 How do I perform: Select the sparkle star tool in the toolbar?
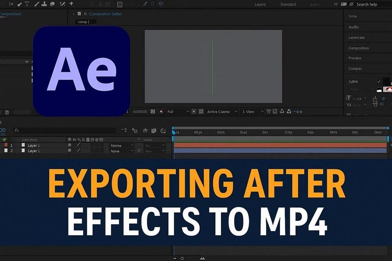pos(71,4)
